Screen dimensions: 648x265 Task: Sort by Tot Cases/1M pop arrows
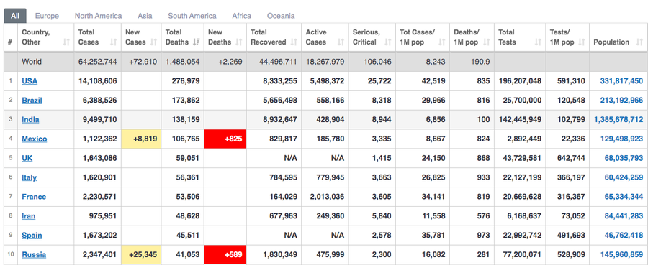[x=442, y=42]
